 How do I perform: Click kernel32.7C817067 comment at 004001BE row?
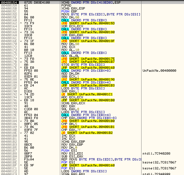pos(159,162)
